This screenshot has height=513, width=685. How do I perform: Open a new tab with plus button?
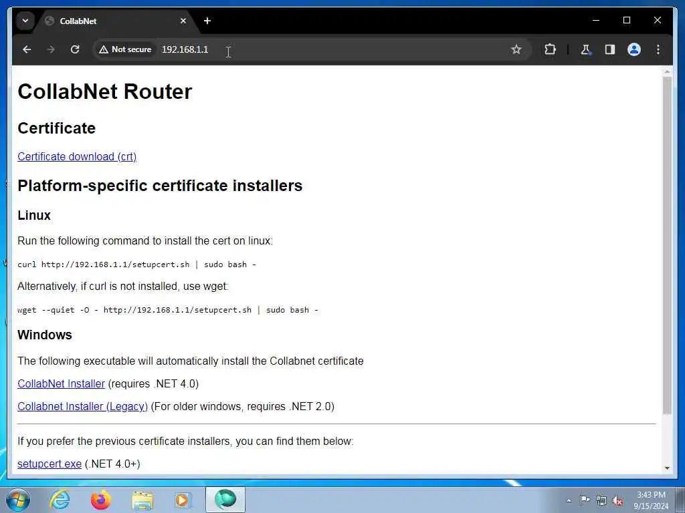click(x=207, y=21)
